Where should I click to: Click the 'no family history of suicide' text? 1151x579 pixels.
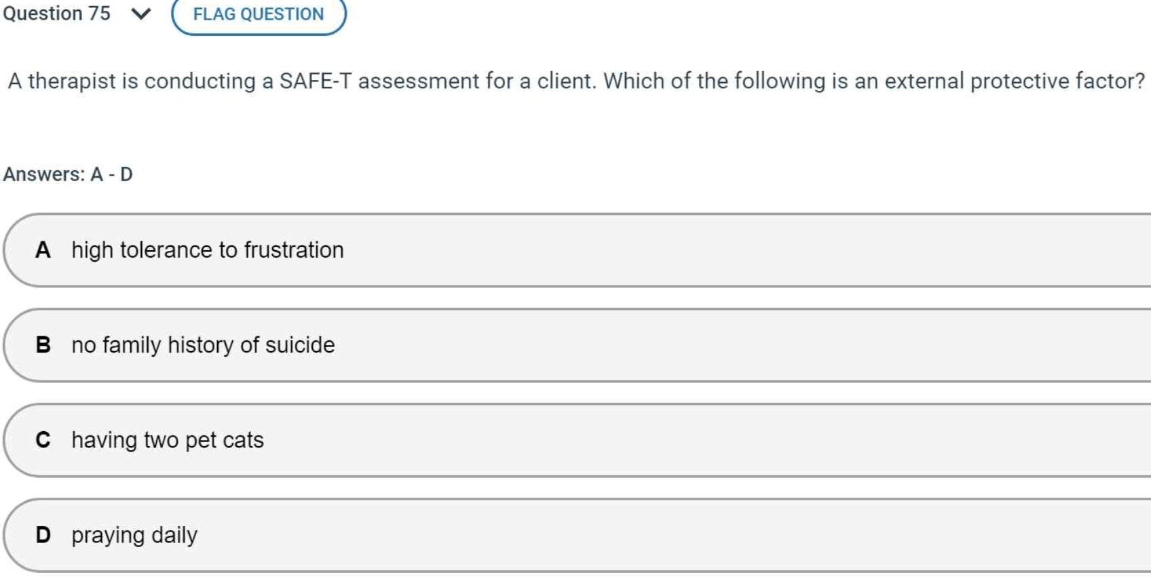(203, 345)
